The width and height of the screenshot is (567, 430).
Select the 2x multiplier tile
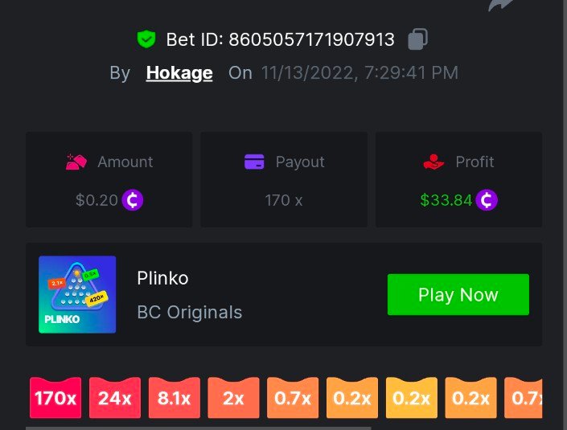(x=233, y=398)
